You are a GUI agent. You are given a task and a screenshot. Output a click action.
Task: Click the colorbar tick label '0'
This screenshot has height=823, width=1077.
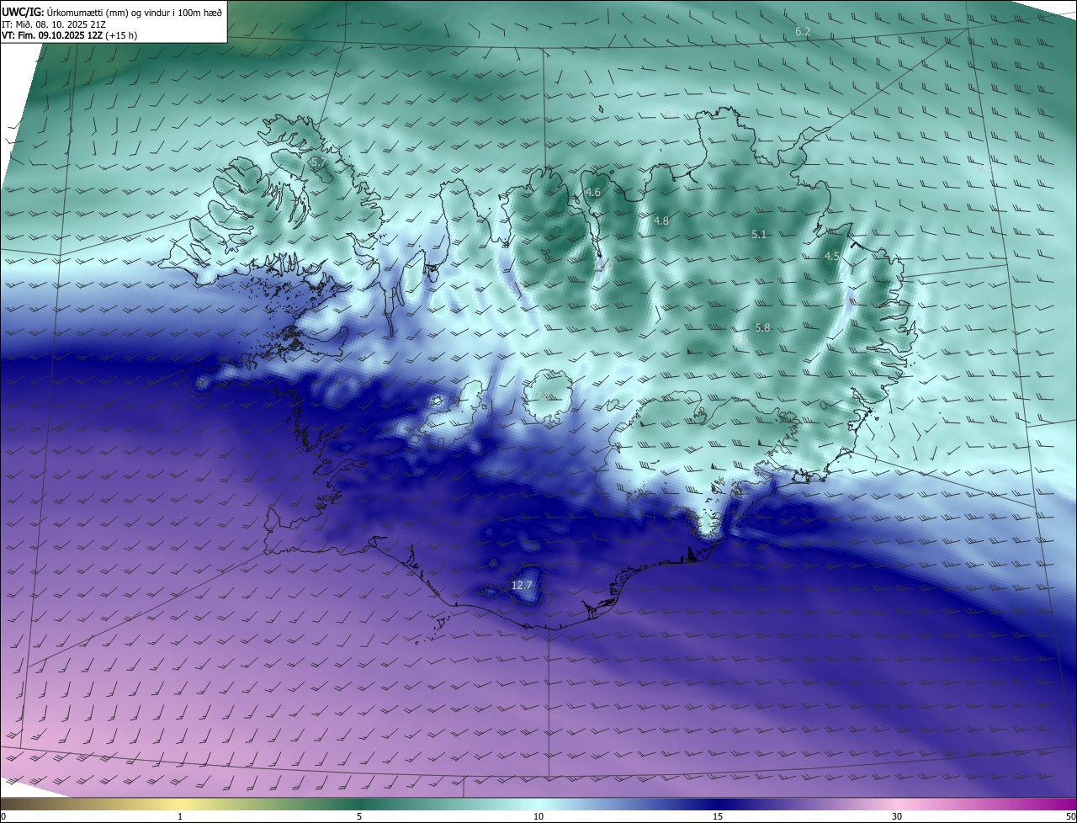[3, 816]
